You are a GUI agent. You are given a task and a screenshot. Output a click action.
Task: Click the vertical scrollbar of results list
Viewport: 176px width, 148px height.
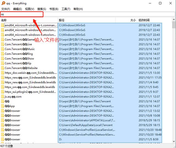(174, 83)
